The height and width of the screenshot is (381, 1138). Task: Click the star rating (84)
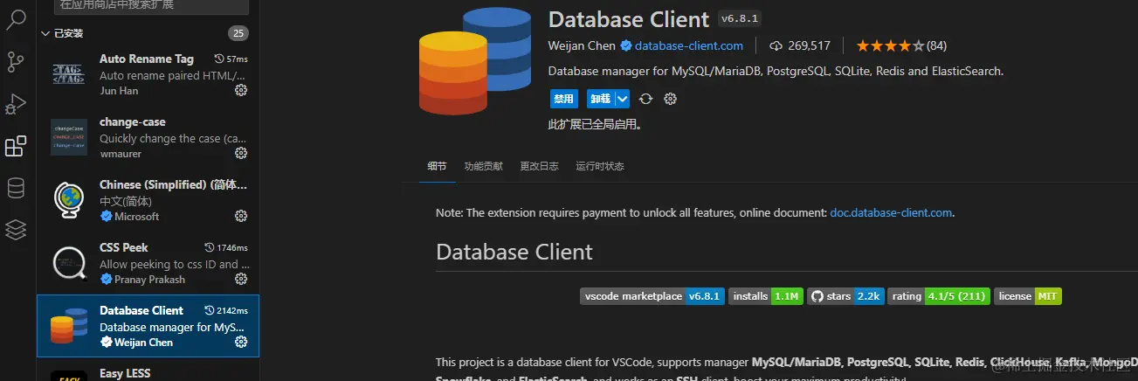901,45
